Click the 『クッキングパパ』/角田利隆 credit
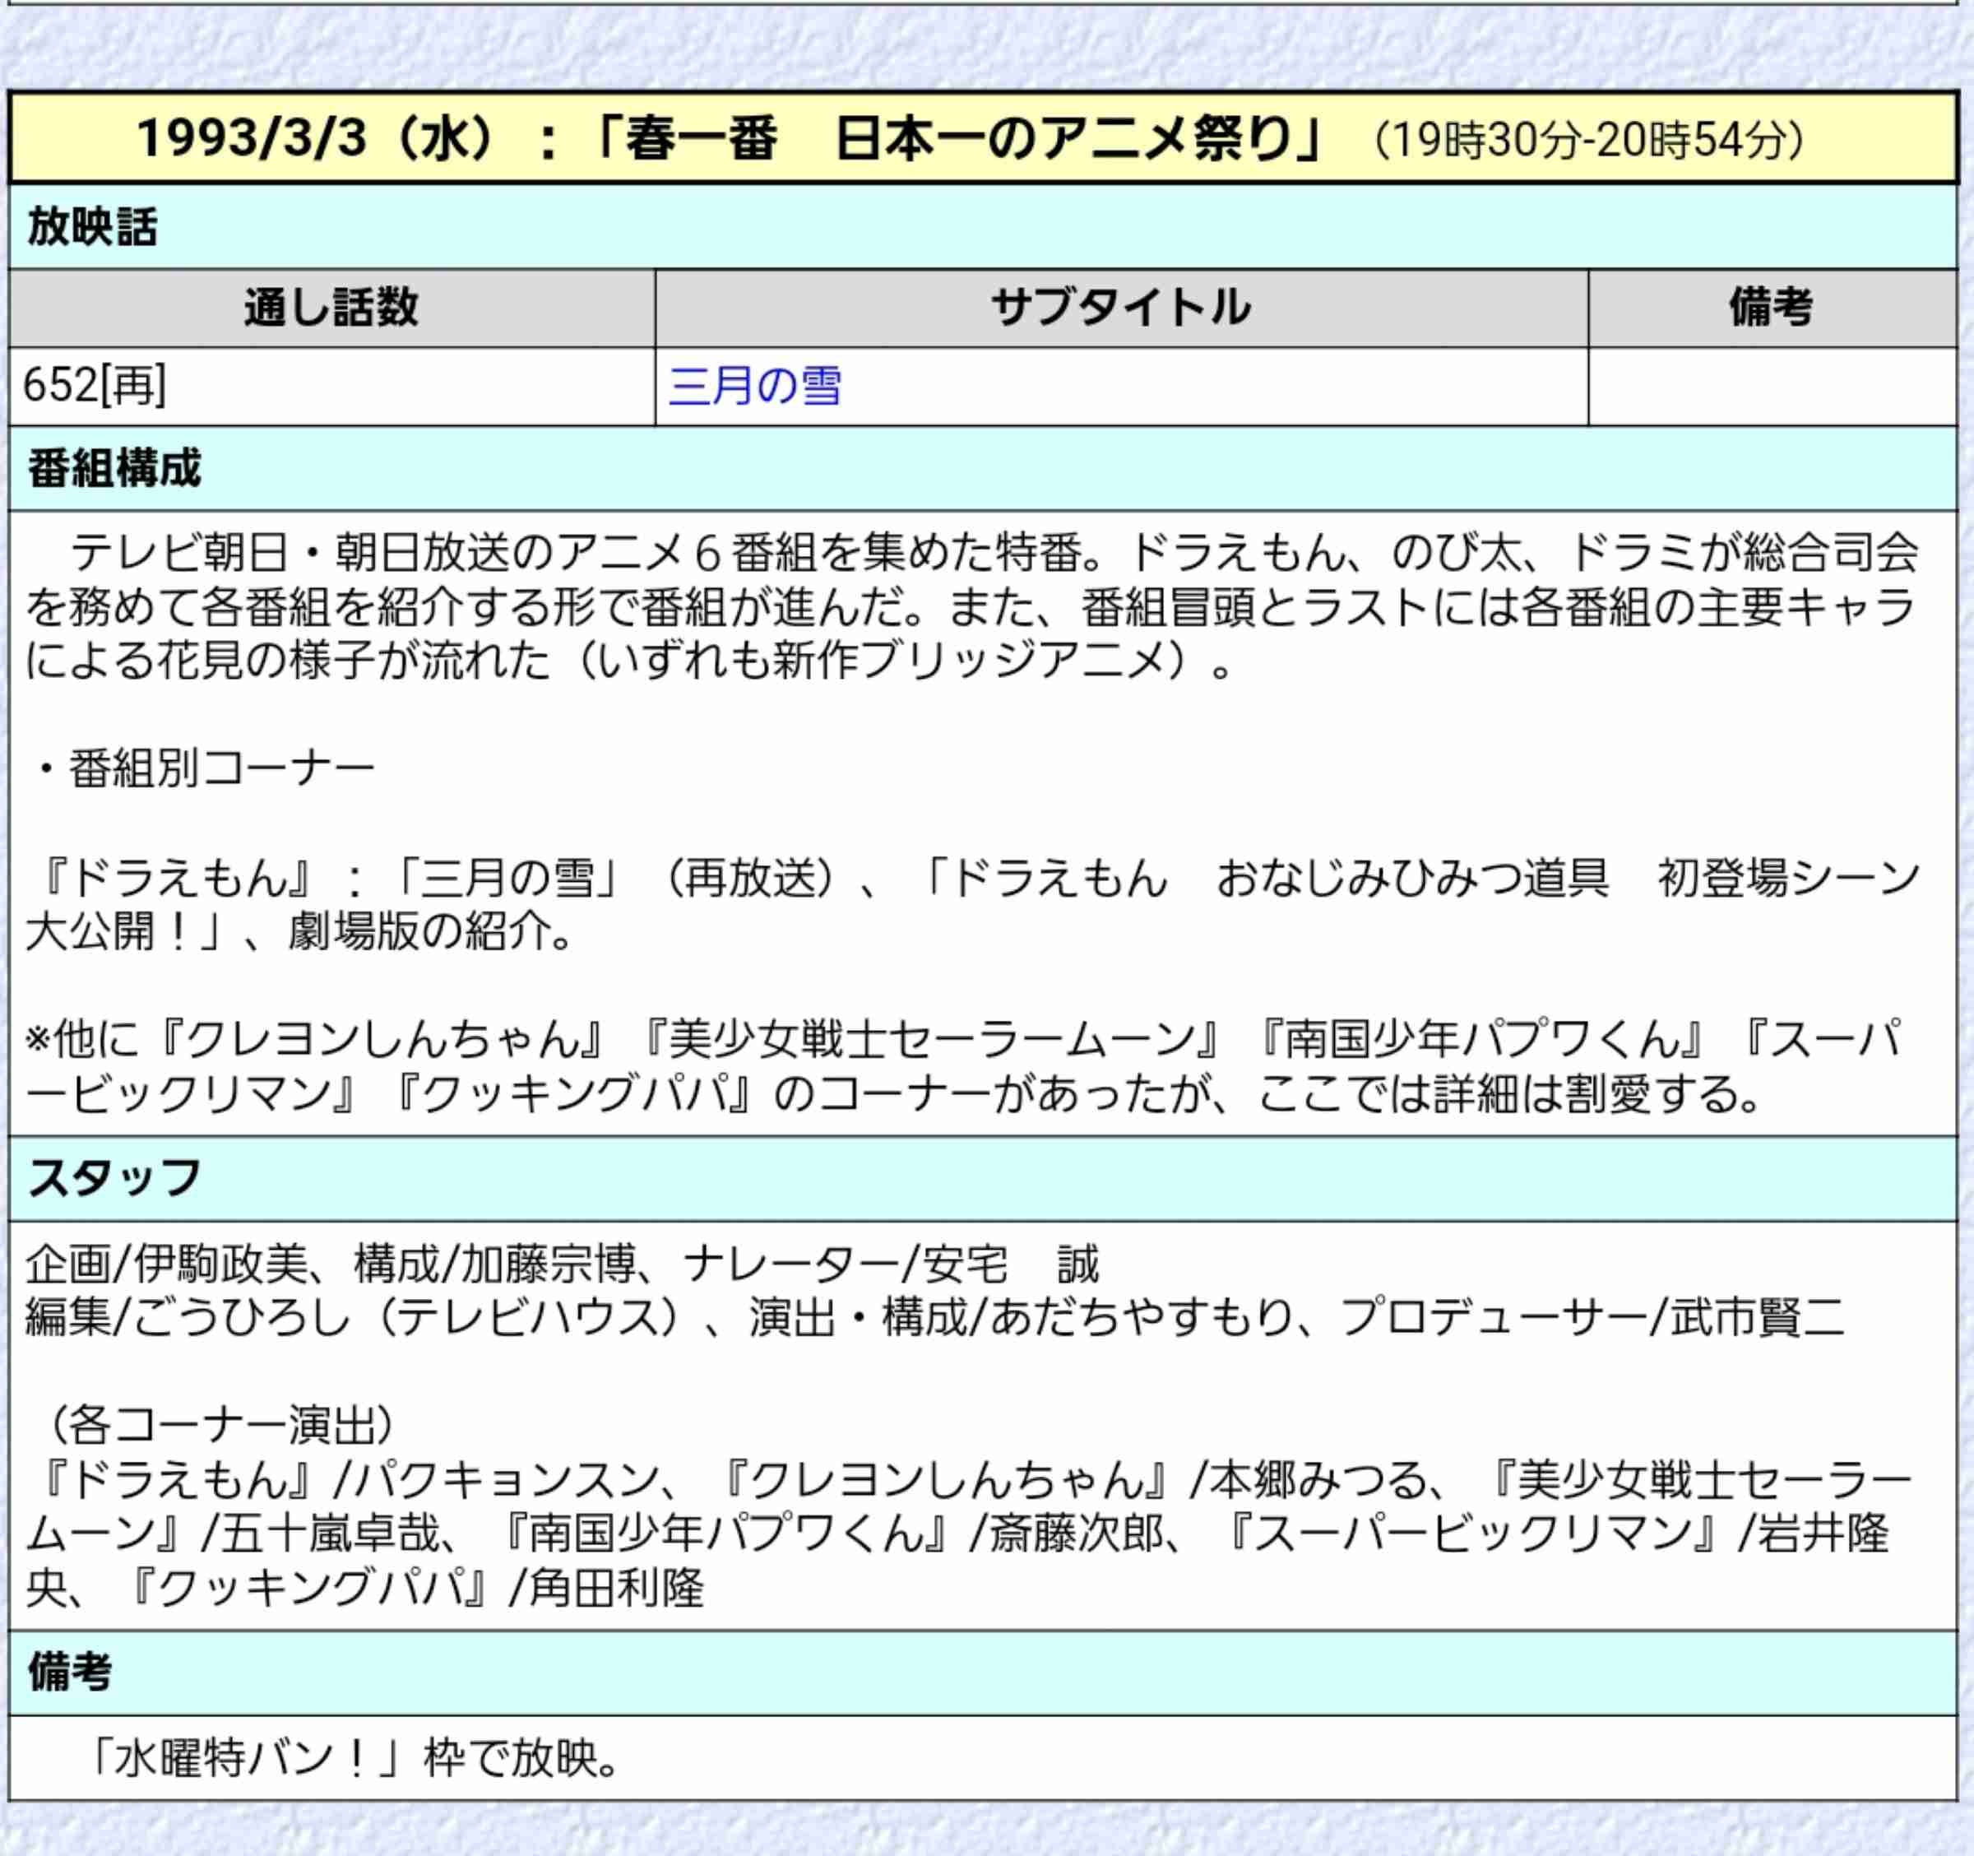Viewport: 1974px width, 1856px height. coord(415,1588)
